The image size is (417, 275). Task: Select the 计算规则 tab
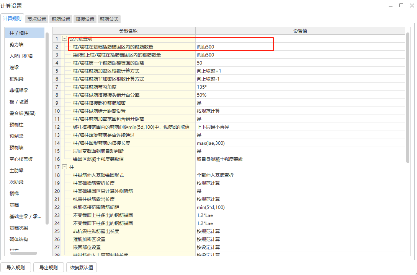pyautogui.click(x=12, y=19)
